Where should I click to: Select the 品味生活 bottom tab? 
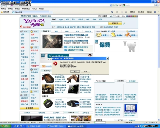pyautogui.click(x=86, y=113)
